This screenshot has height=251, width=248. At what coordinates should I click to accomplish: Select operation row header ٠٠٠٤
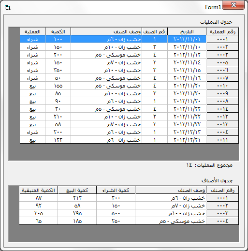click(x=222, y=132)
